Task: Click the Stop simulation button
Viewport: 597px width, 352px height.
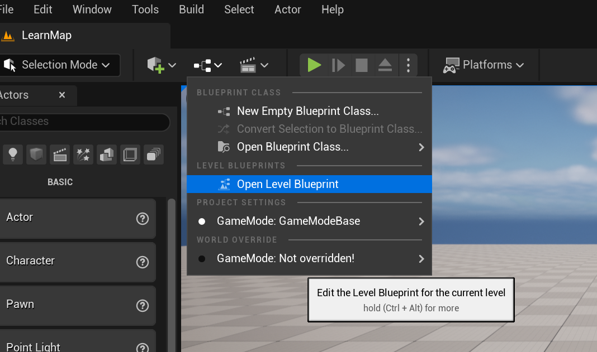Action: click(362, 65)
